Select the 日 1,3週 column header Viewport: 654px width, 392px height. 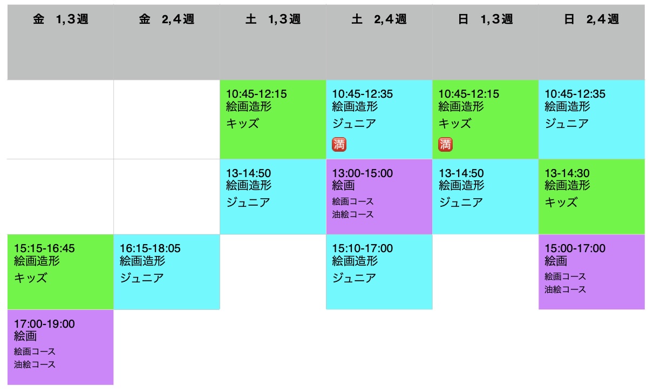pyautogui.click(x=486, y=20)
